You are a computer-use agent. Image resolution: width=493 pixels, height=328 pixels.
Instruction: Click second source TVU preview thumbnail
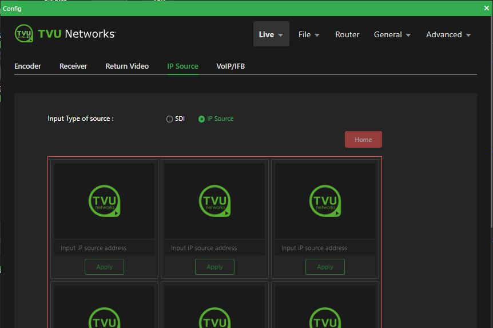tap(214, 201)
